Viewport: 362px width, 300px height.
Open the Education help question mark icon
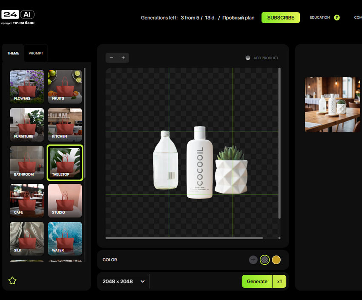pos(337,17)
